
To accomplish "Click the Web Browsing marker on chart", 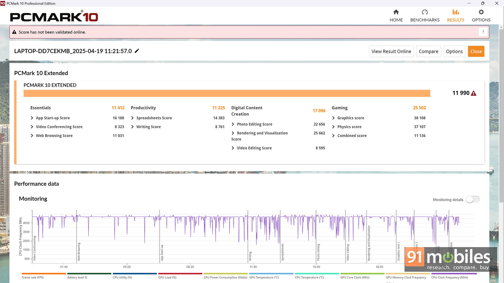I will point(79,252).
